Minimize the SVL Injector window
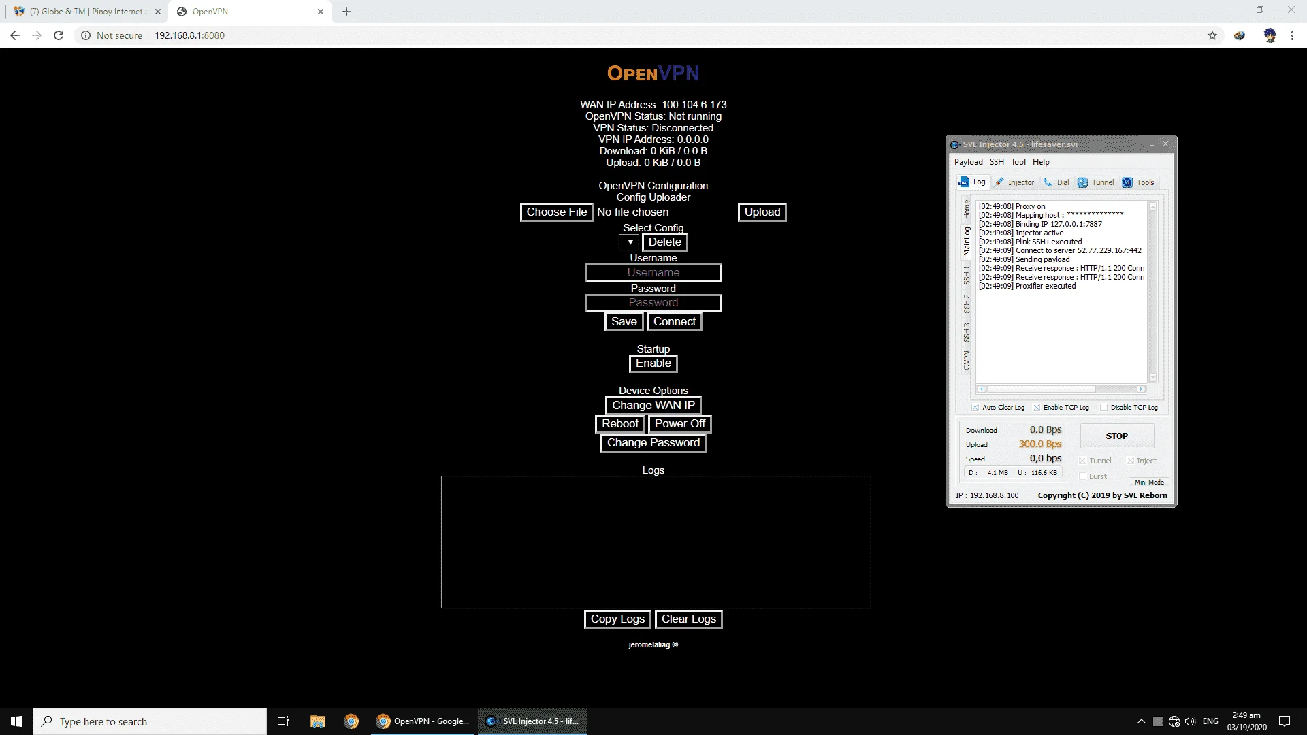The height and width of the screenshot is (735, 1307). coord(1152,144)
